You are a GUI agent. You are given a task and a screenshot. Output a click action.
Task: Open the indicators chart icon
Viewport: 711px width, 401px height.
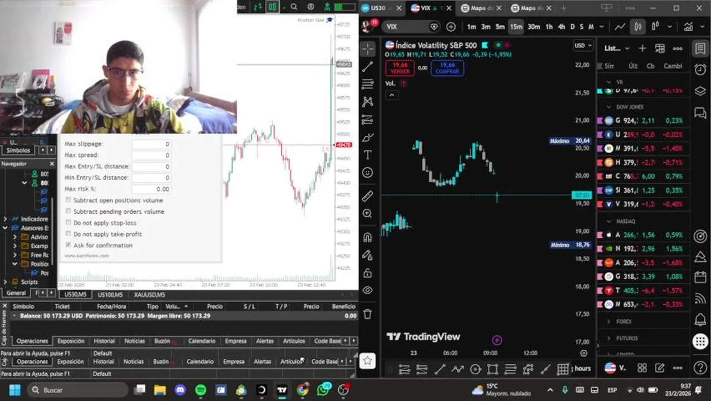click(689, 27)
